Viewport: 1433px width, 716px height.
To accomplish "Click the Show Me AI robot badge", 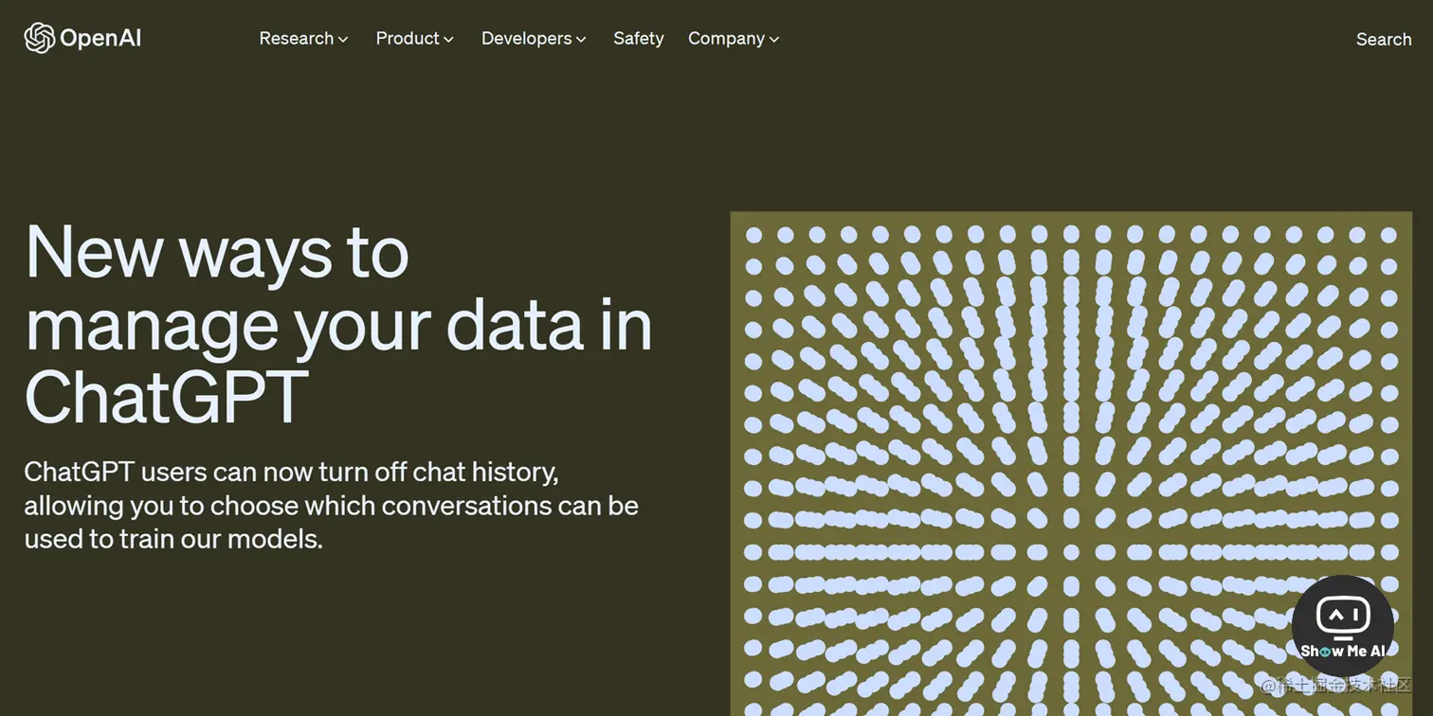I will coord(1343,625).
